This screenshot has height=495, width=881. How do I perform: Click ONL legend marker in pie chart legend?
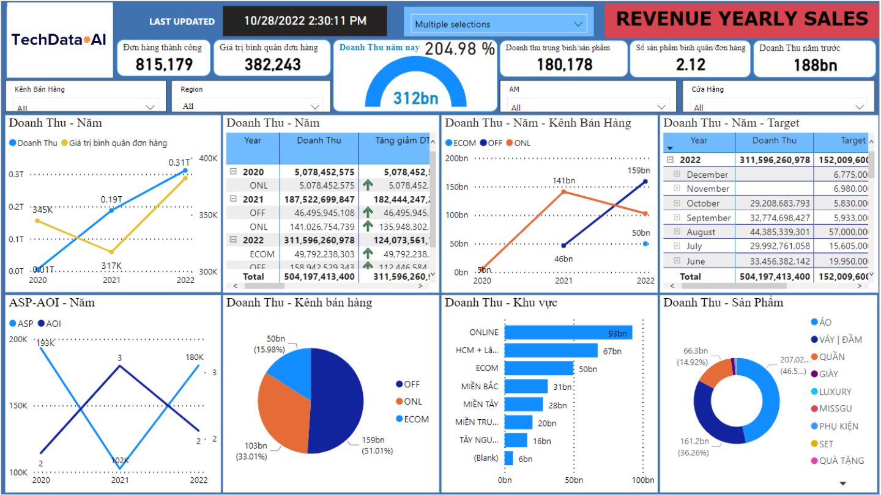pyautogui.click(x=400, y=402)
